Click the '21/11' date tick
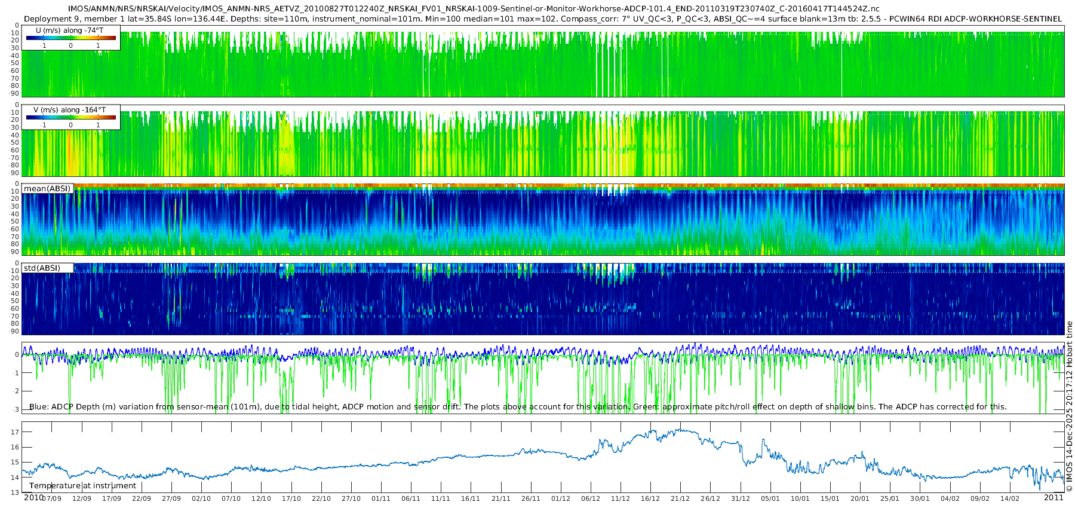Image resolution: width=1075 pixels, height=508 pixels. (x=500, y=498)
